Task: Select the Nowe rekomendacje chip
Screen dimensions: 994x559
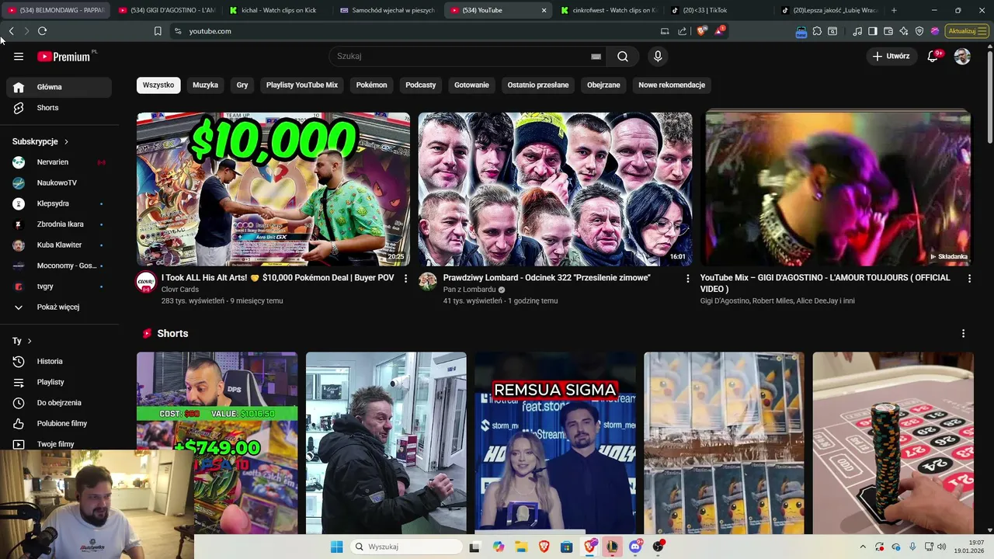Action: tap(672, 85)
